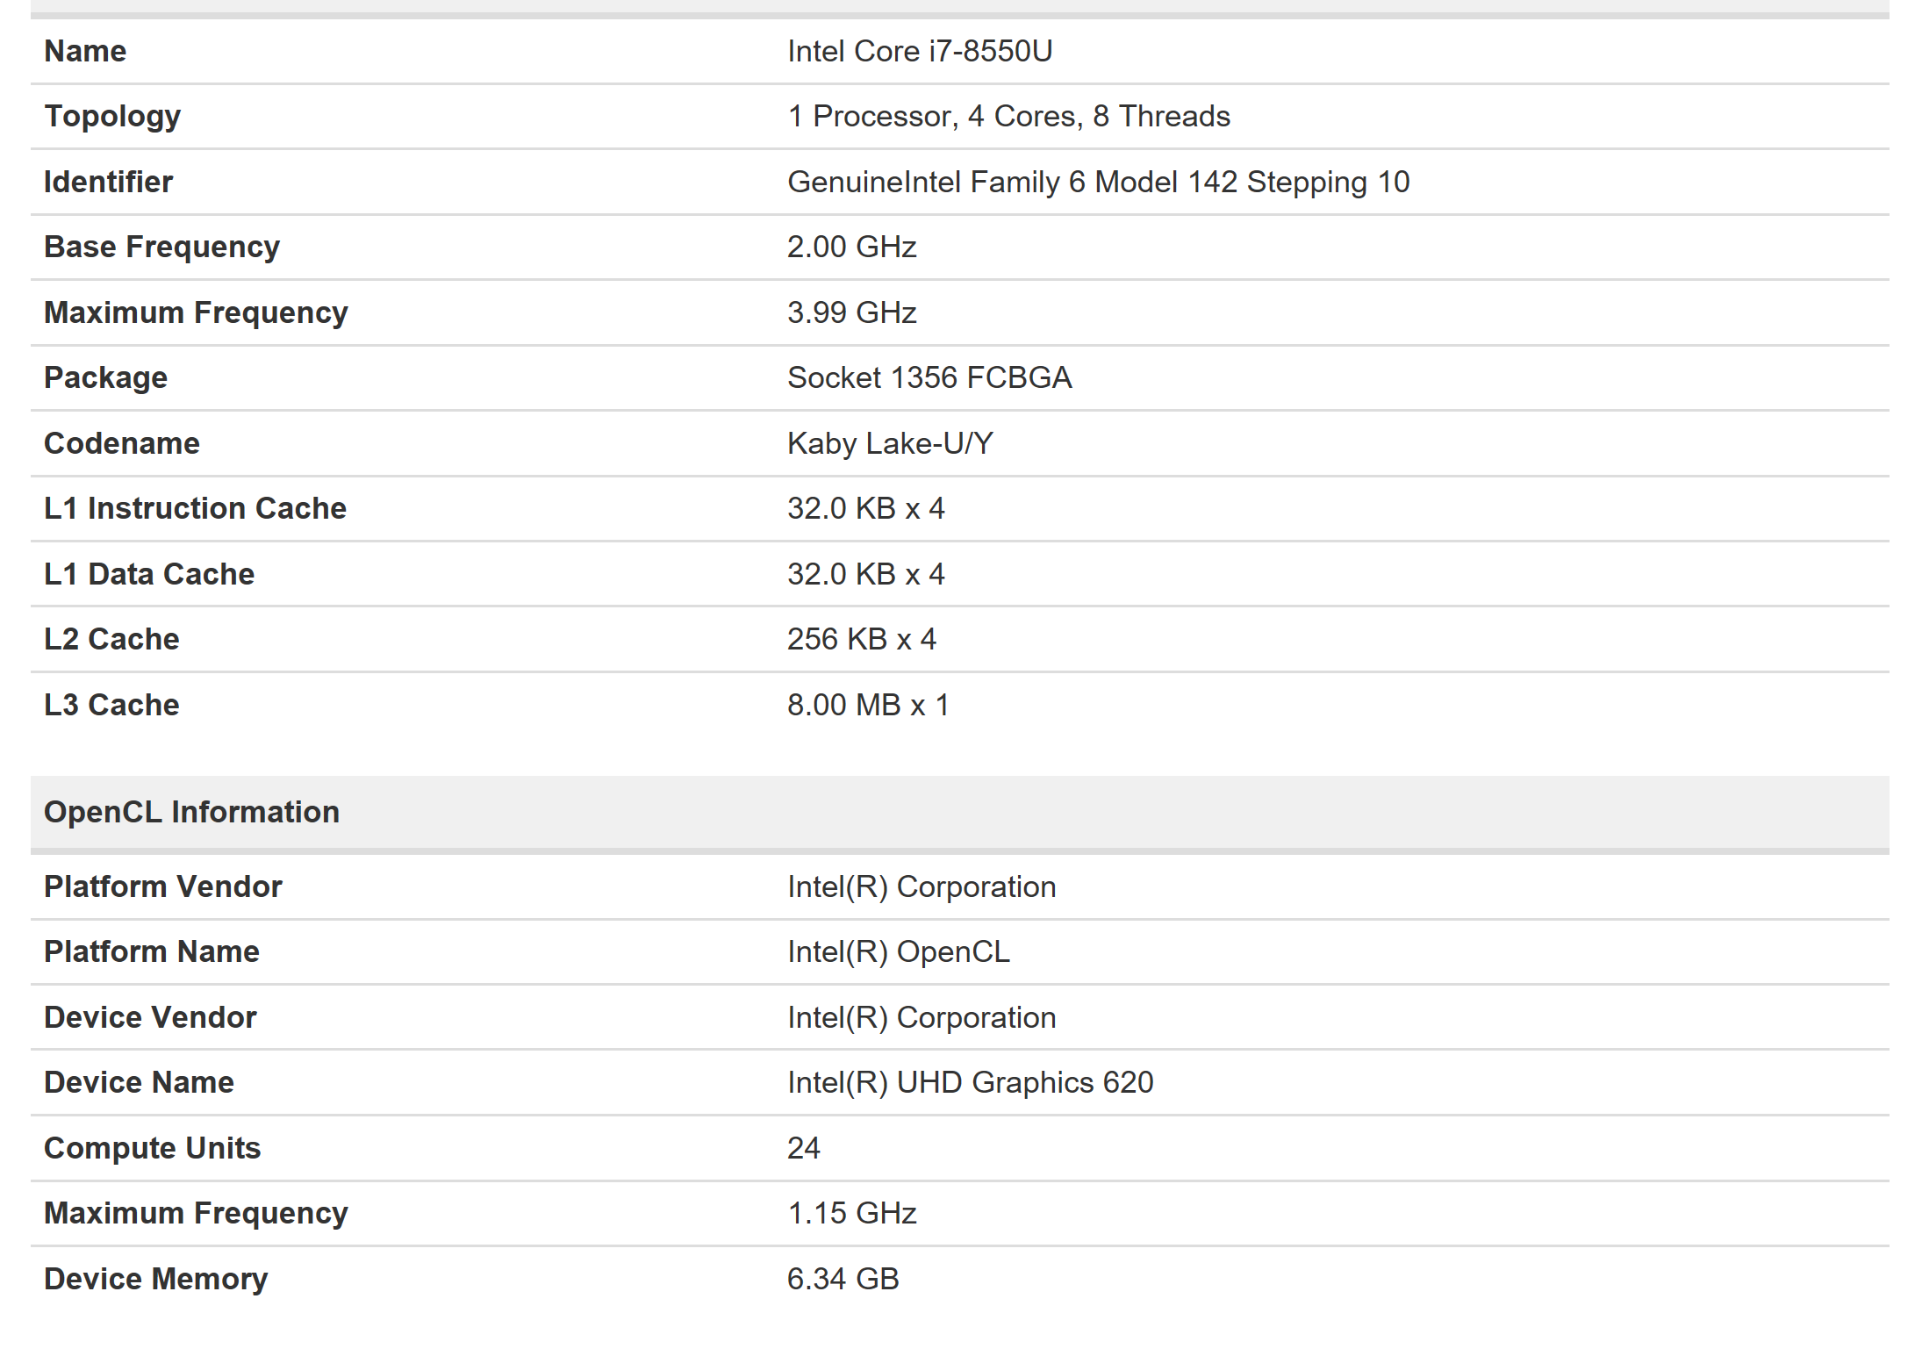
Task: Click the 'L3 Cache' label
Action: click(111, 705)
